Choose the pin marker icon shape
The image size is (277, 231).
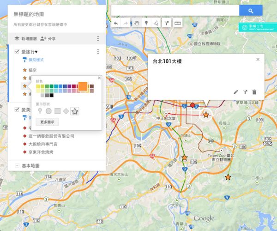[40, 111]
